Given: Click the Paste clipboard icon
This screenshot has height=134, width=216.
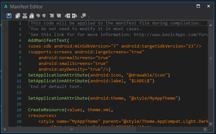Looking at the screenshot, I should click(32, 16).
